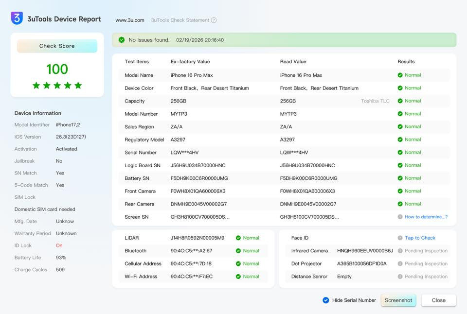Click the 3uTools logo icon

17,18
